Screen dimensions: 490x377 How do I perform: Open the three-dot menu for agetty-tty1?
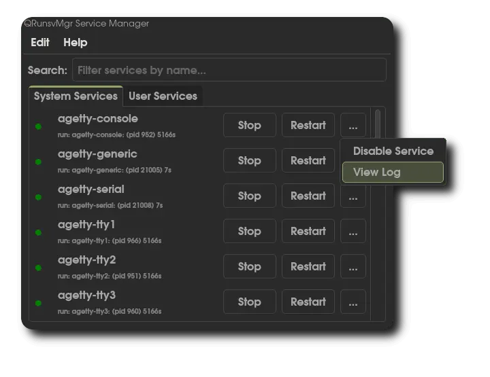pos(353,231)
